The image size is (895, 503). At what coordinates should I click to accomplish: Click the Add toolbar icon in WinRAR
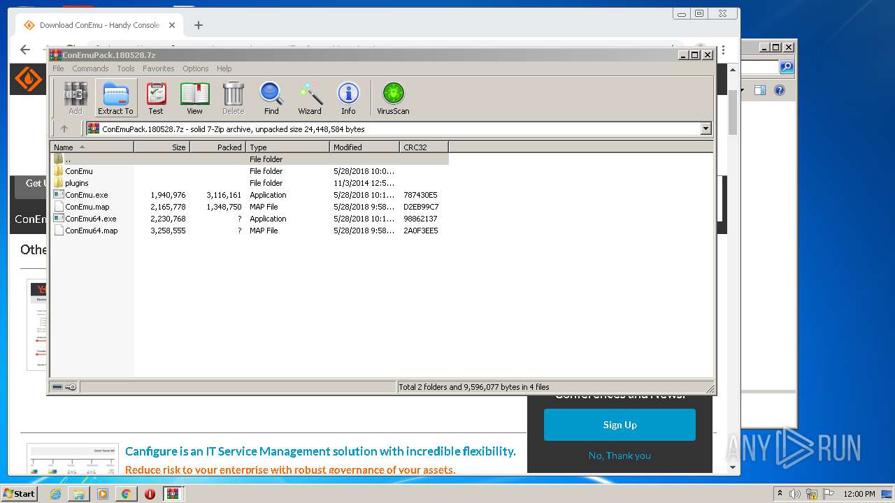(x=76, y=98)
